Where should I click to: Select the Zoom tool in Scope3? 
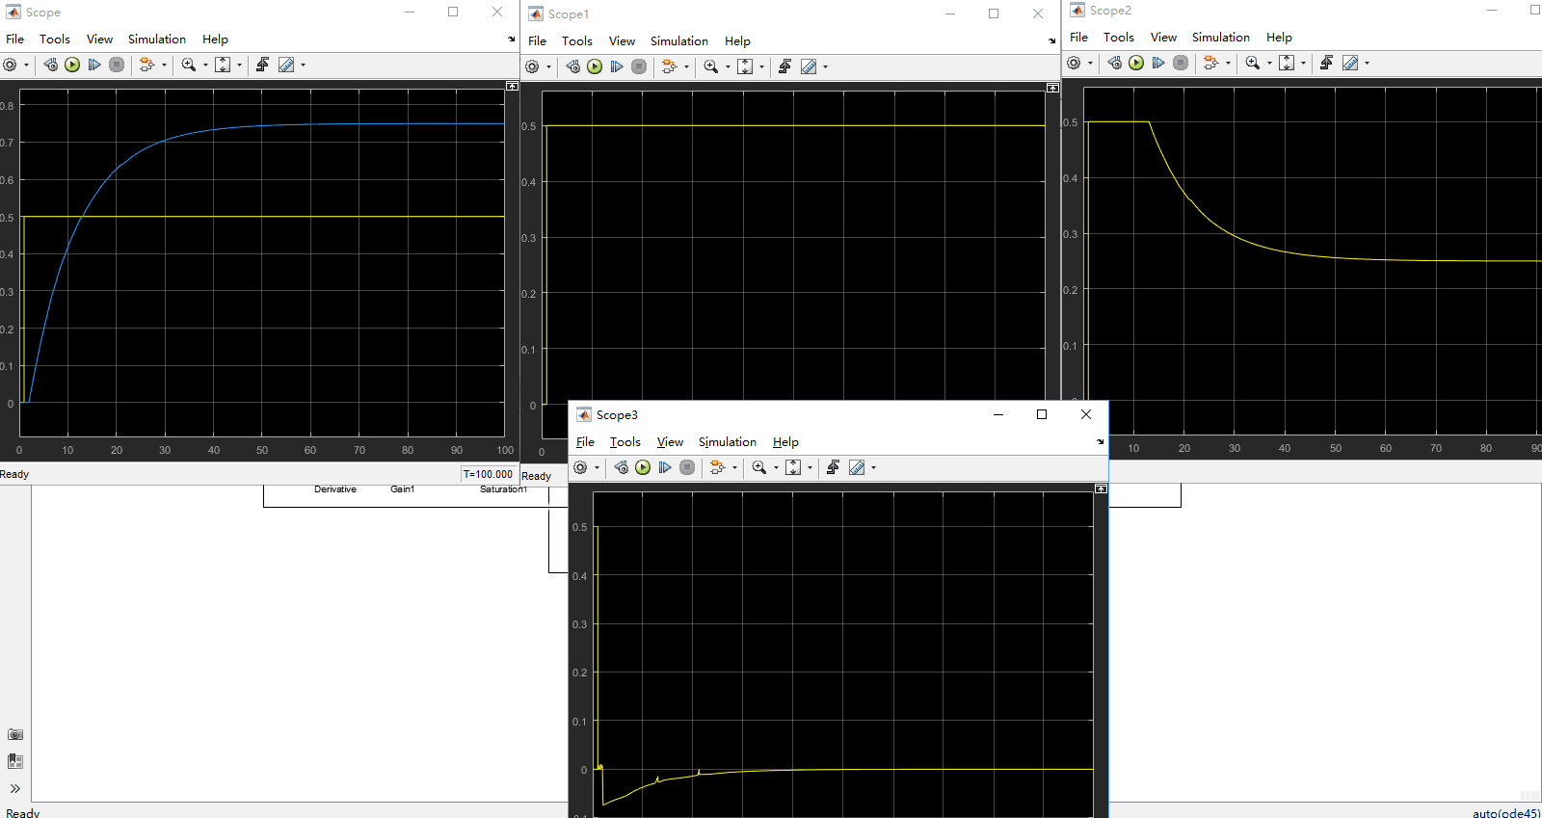point(759,467)
